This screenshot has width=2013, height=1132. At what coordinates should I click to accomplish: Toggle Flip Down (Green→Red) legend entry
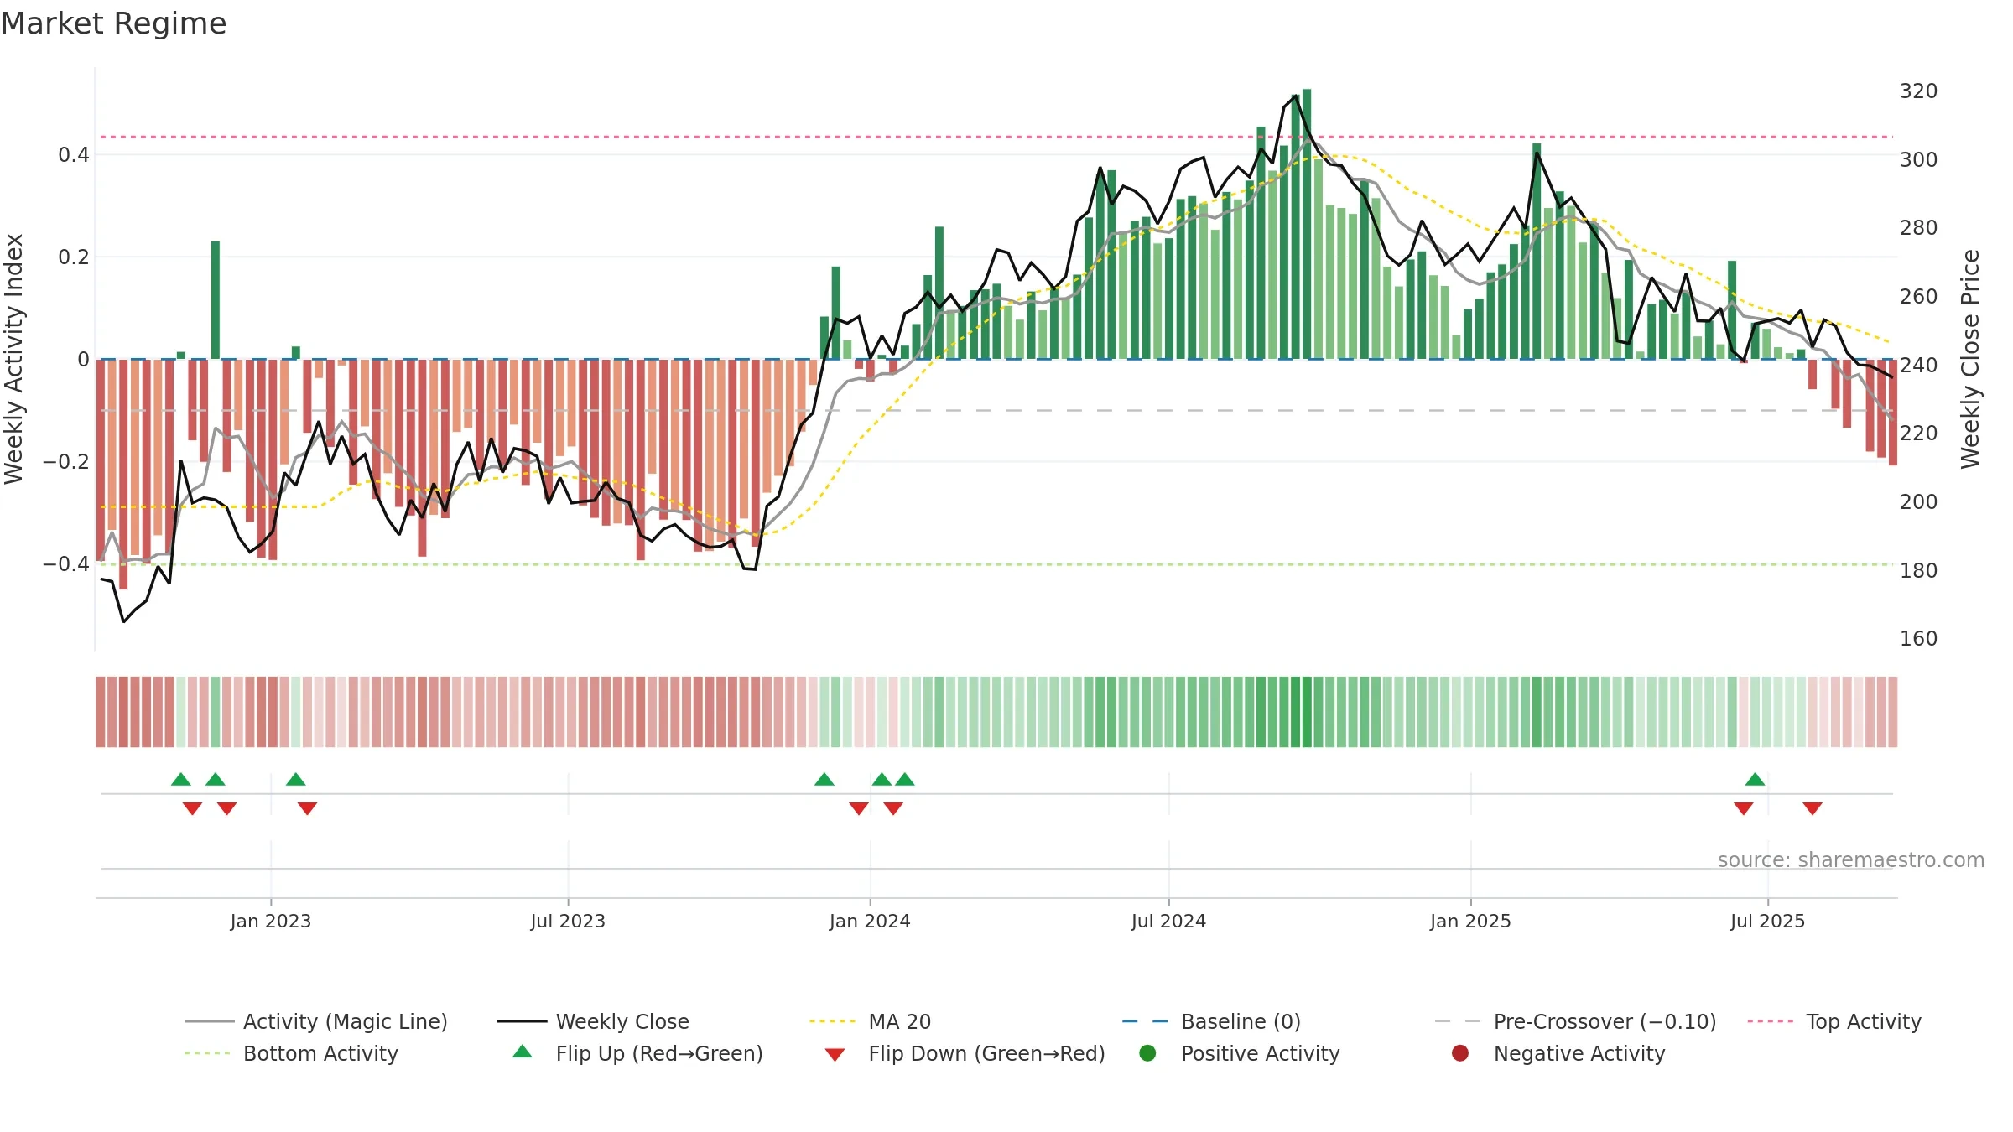[x=965, y=1053]
